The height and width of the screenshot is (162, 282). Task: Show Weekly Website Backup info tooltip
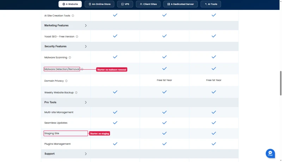(x=76, y=93)
